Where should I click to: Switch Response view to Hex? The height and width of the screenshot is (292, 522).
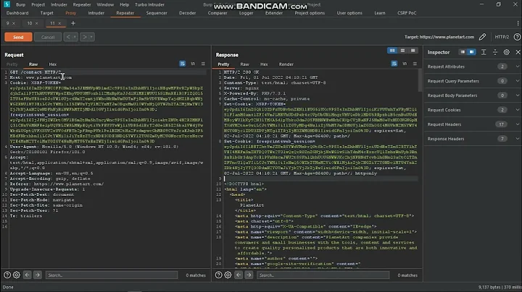[264, 64]
